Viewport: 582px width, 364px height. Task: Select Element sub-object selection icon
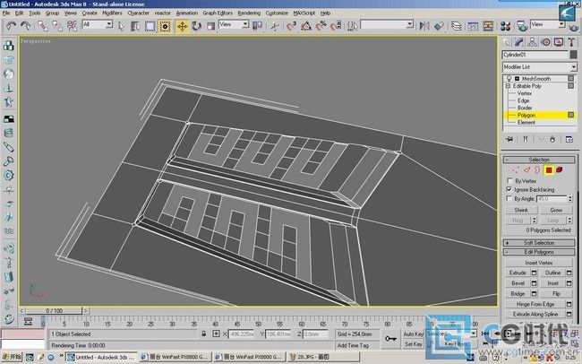pos(560,170)
